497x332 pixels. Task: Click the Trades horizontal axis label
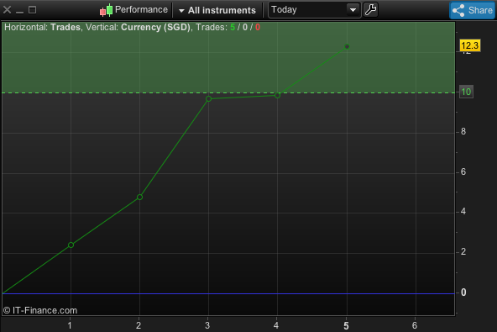[65, 27]
